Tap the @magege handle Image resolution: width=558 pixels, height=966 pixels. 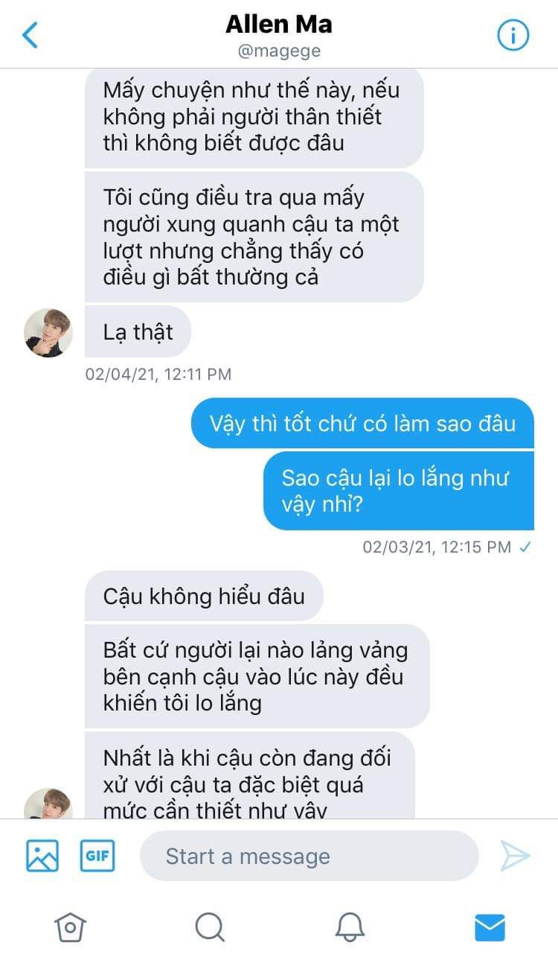point(279,51)
